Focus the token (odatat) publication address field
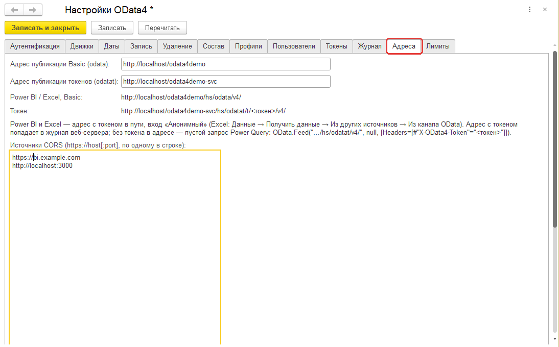The image size is (559, 347). point(226,82)
